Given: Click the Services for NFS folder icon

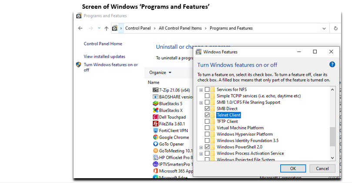Looking at the screenshot, I should point(212,89).
